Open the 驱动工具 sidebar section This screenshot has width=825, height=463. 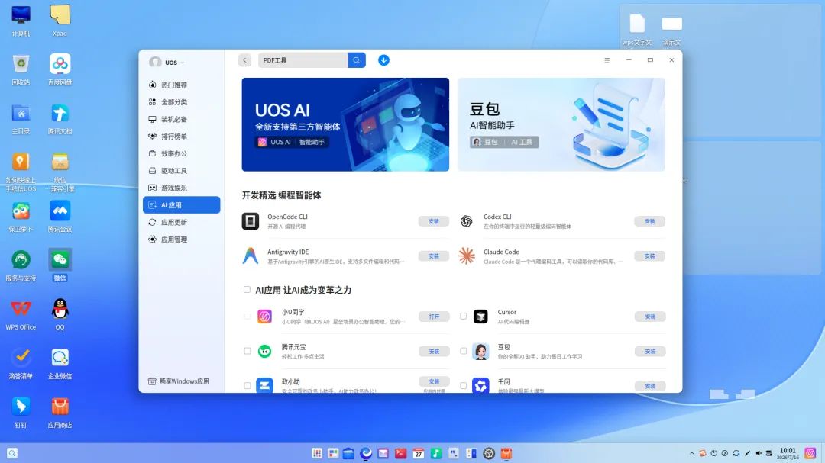(182, 171)
